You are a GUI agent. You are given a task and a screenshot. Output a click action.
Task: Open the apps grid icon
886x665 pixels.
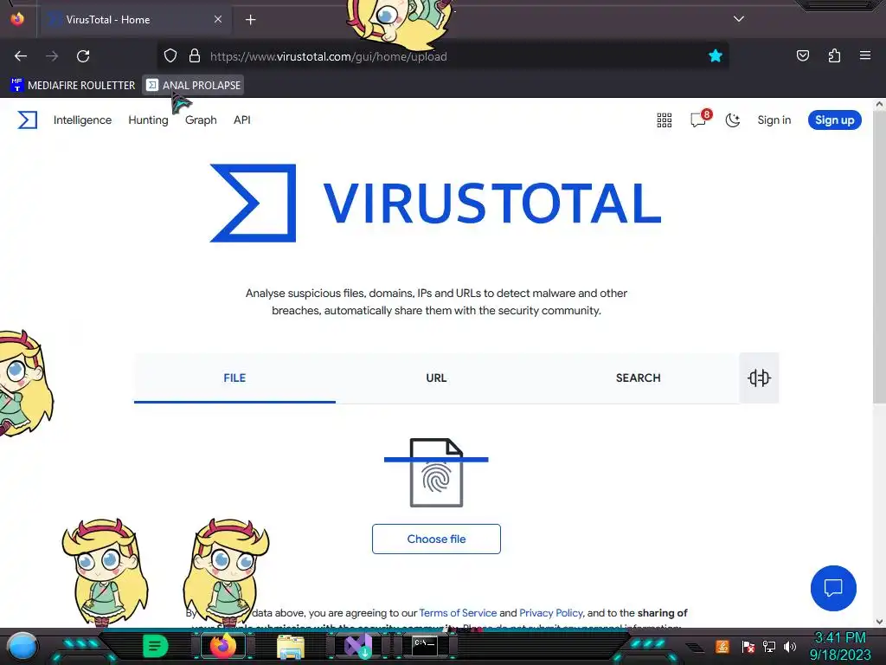point(664,119)
